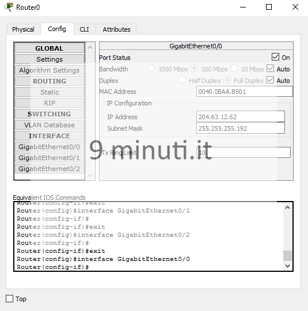Click the Router0 Packet Tracer window icon
Screen dimensions: 308x311
pos(9,7)
